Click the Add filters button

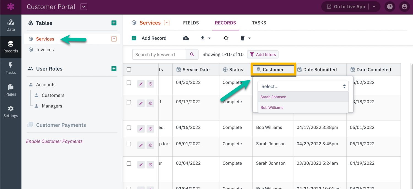coord(263,54)
